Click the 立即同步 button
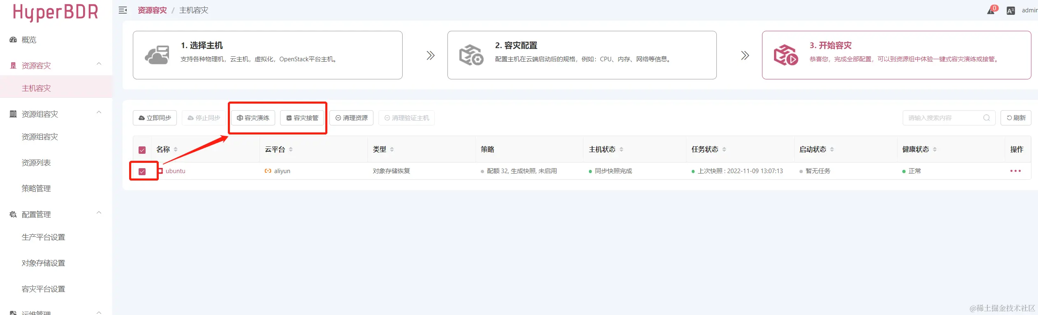Screen dimensions: 1038x315 155,118
